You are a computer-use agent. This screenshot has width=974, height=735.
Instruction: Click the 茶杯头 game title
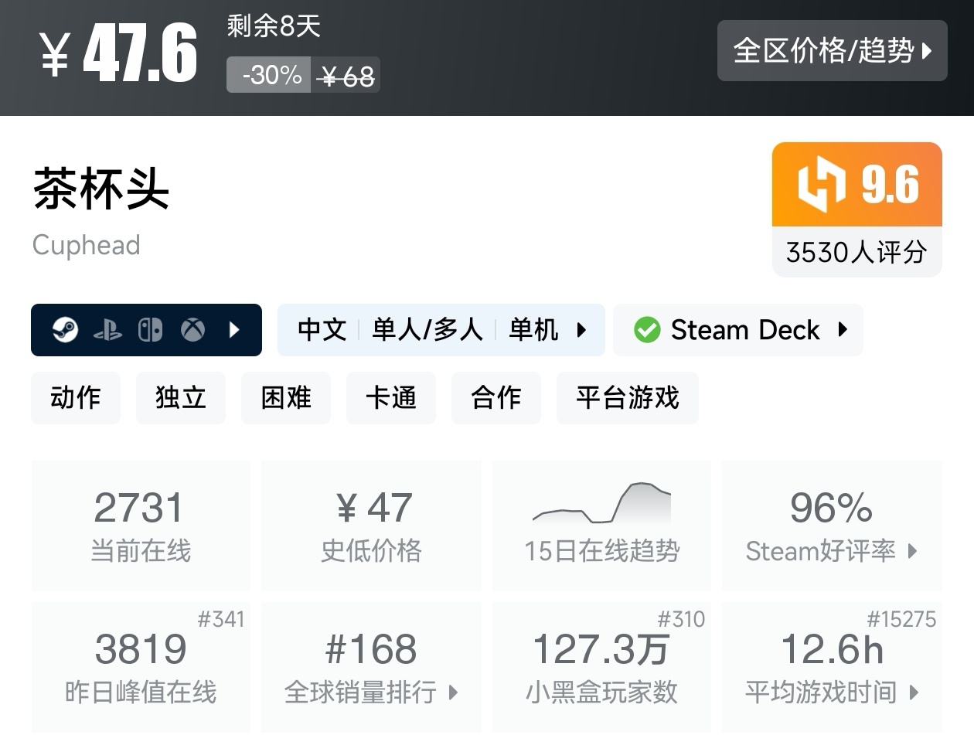pos(101,189)
